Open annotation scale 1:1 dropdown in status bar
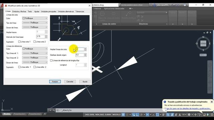The width and height of the screenshot is (214, 120). [x=184, y=115]
